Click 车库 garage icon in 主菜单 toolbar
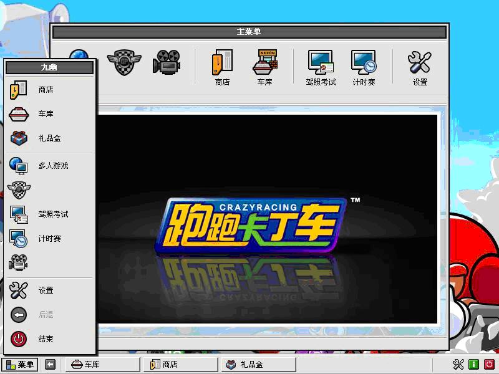Viewport: 499px width, 374px height. [264, 67]
